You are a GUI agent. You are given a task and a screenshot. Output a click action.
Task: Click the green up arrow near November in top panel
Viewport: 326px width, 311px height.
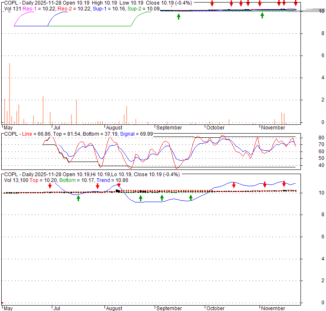262,15
